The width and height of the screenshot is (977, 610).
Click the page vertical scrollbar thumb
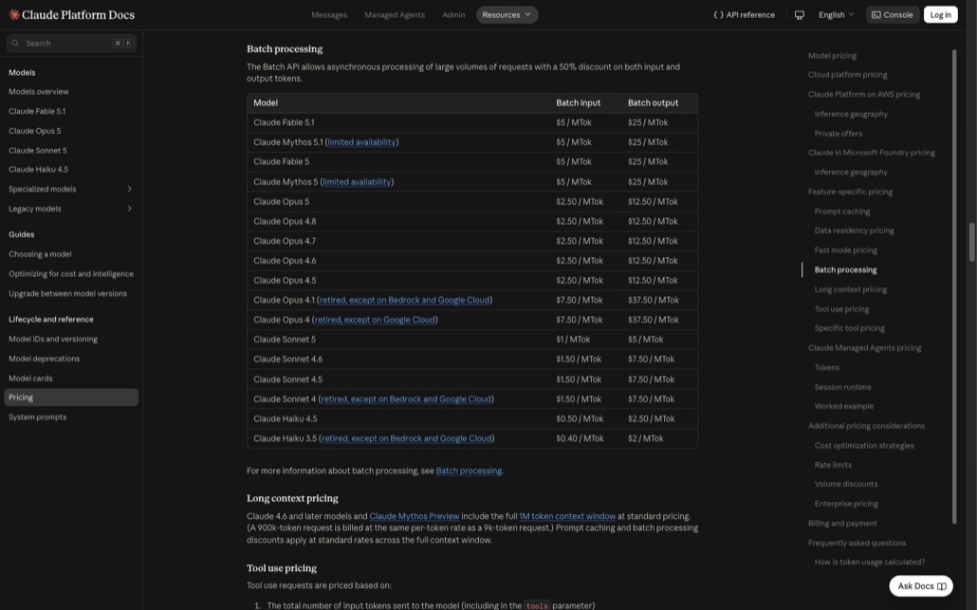(x=971, y=242)
